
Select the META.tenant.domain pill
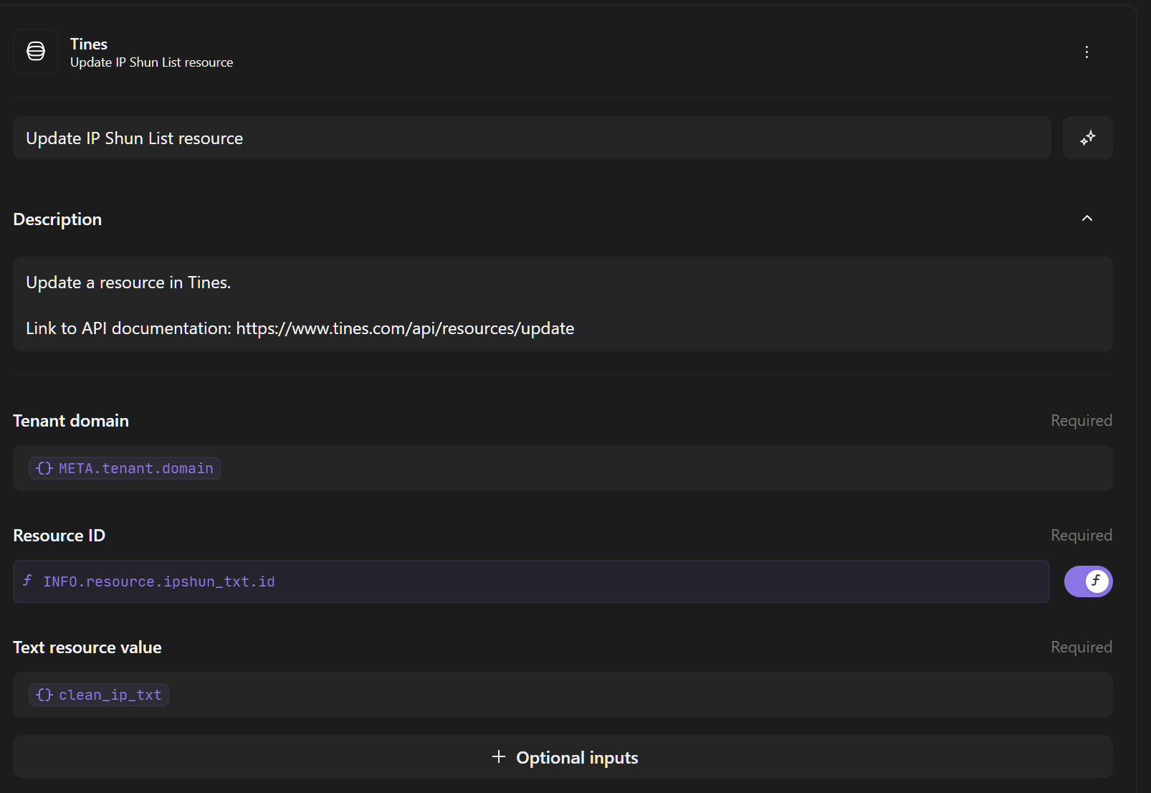coord(135,468)
